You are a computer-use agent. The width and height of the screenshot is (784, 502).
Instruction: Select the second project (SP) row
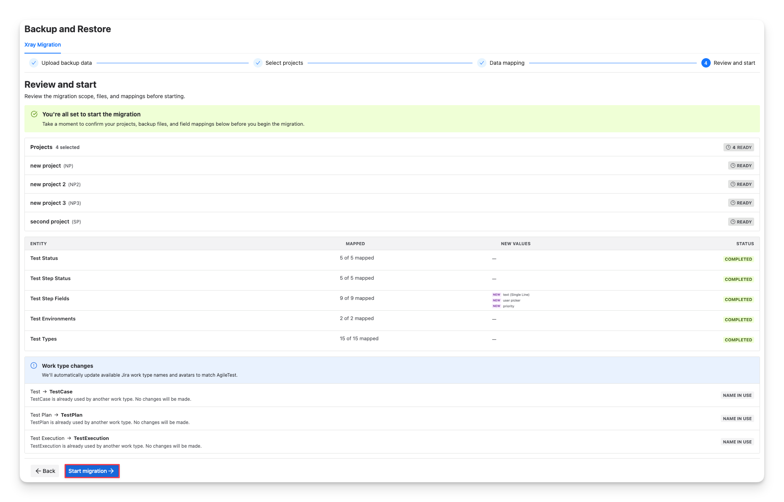[x=392, y=222]
